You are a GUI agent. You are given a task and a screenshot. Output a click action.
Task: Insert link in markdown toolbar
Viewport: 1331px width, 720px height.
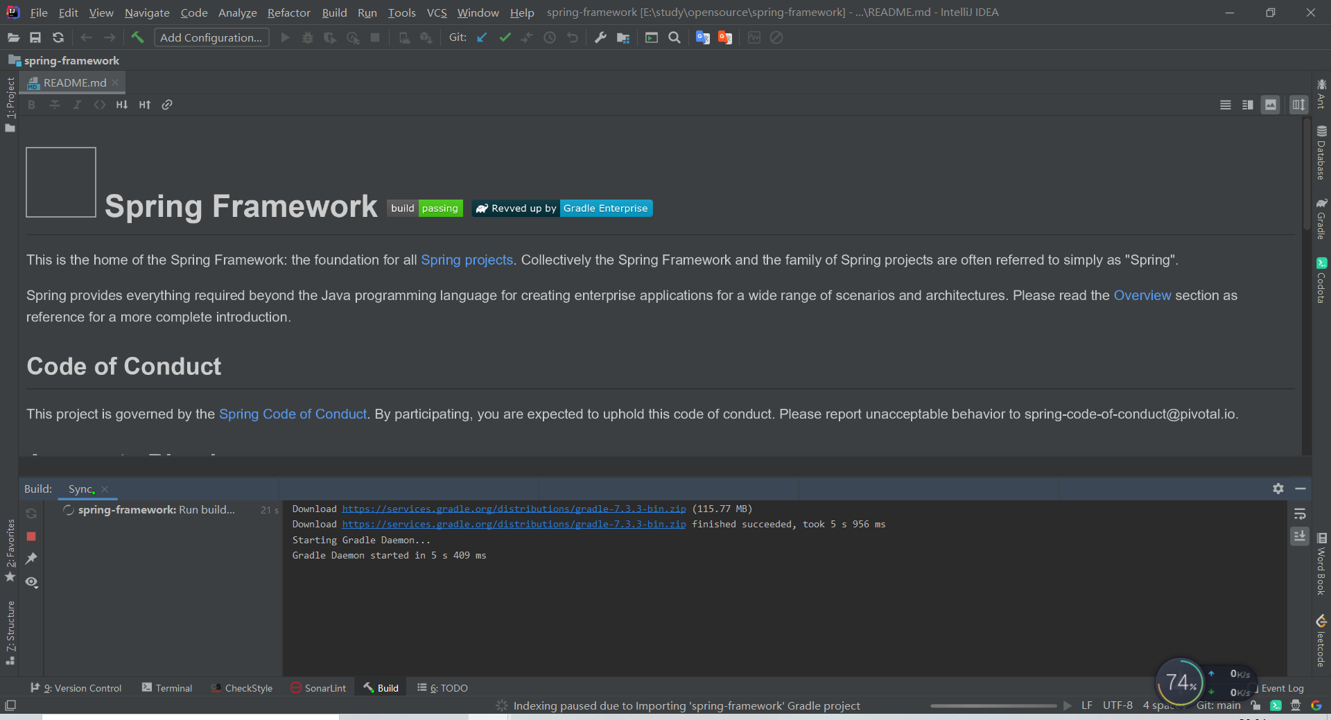167,105
